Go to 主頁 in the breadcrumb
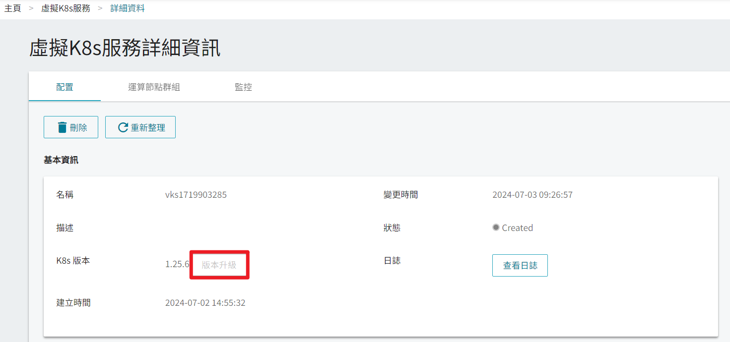The height and width of the screenshot is (342, 730). click(x=13, y=8)
